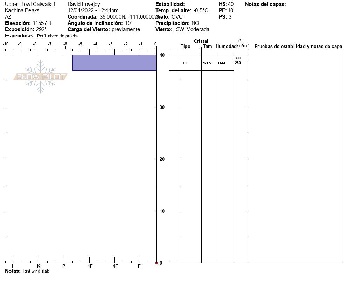This screenshot has width=348, height=294.
Task: Click the observer name David Lovejoy
Action: (84, 4)
